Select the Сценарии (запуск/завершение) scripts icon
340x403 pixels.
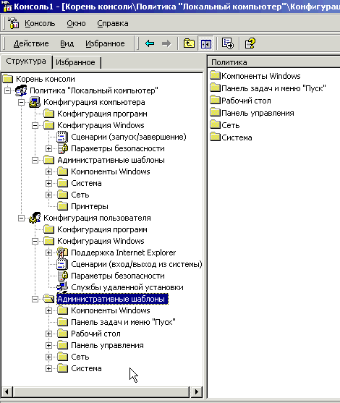[x=62, y=137]
